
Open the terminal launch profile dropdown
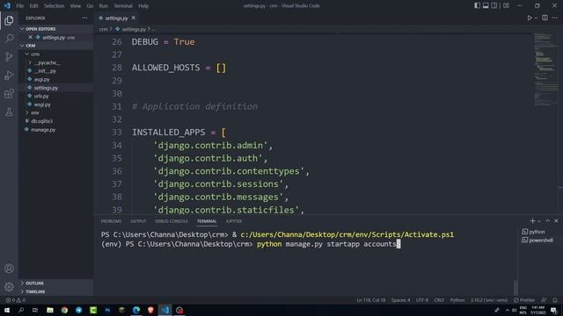click(x=539, y=221)
